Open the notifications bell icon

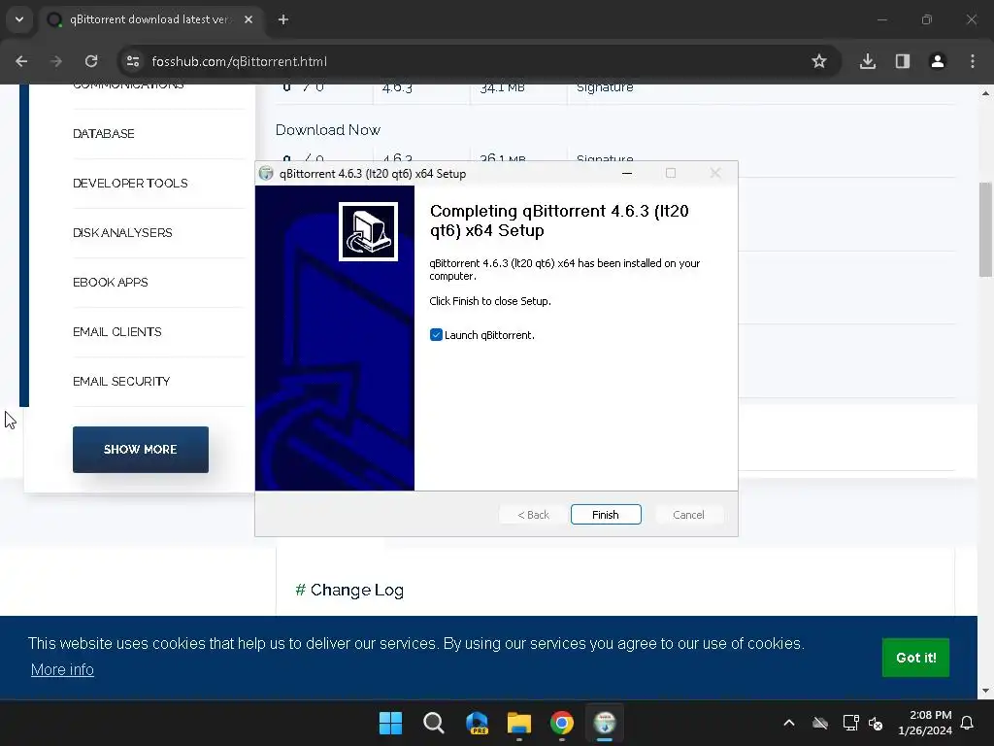tap(968, 723)
